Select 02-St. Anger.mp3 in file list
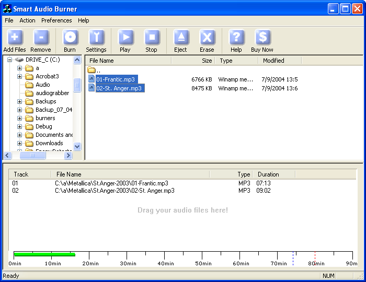Screen dimensions: 366x282 click(x=119, y=88)
